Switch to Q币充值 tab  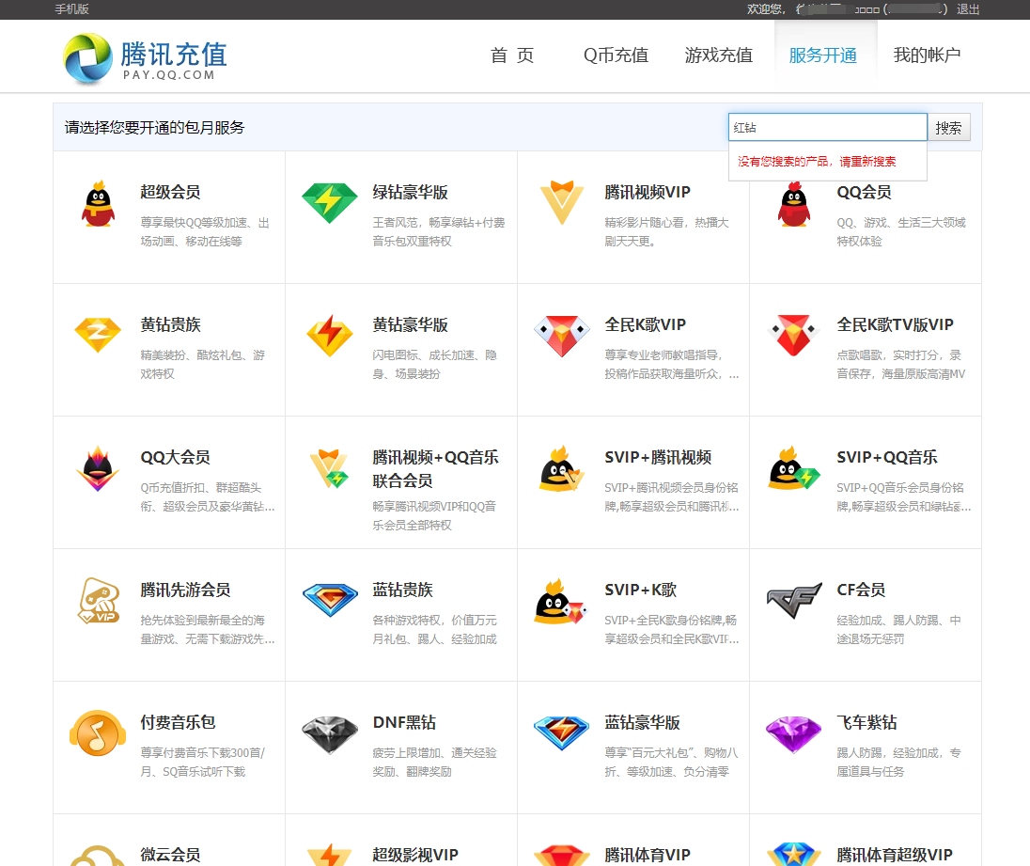point(616,55)
